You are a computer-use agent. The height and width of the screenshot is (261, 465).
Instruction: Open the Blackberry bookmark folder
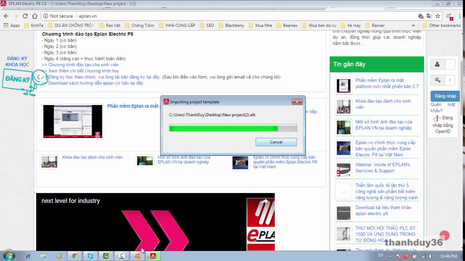click(x=231, y=25)
